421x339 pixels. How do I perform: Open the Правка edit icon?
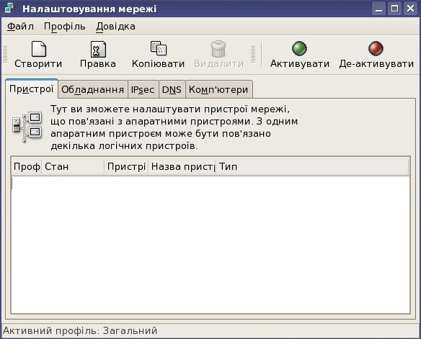click(x=98, y=49)
